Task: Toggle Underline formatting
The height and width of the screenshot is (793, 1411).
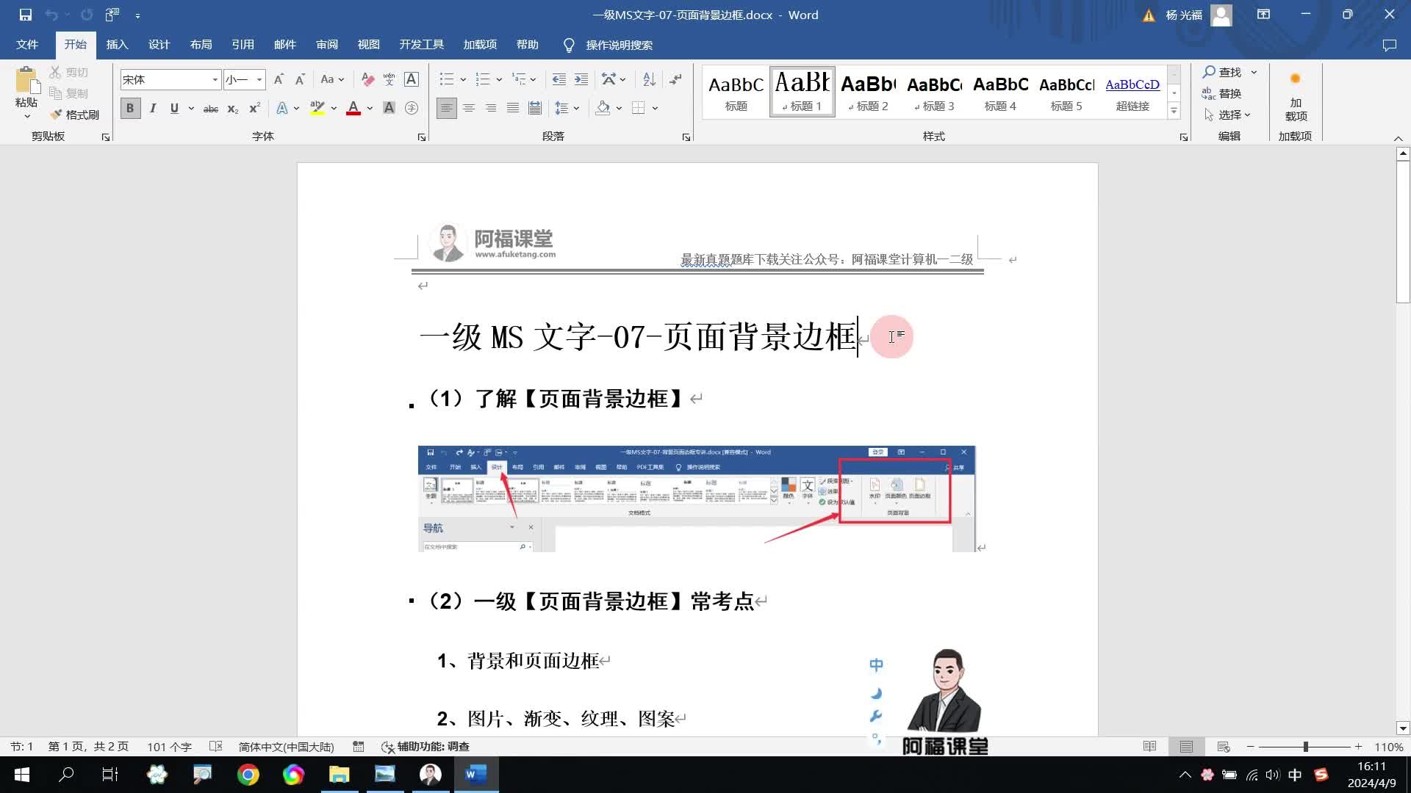Action: point(174,108)
